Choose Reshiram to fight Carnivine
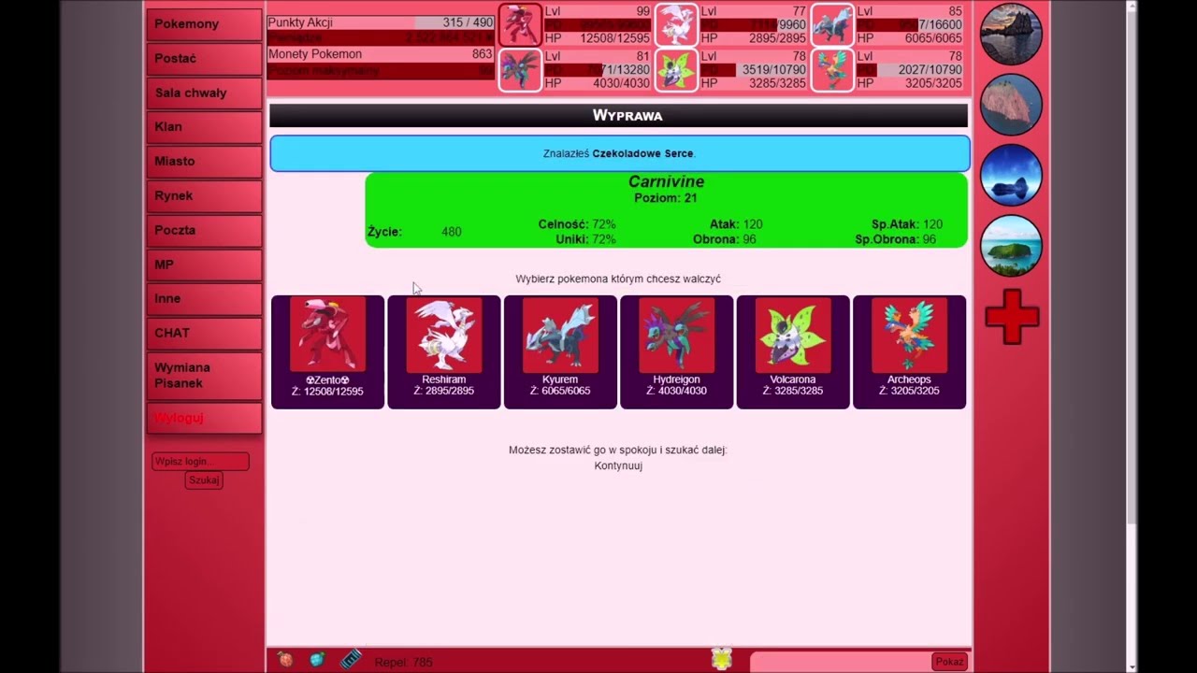The image size is (1197, 673). pos(444,351)
